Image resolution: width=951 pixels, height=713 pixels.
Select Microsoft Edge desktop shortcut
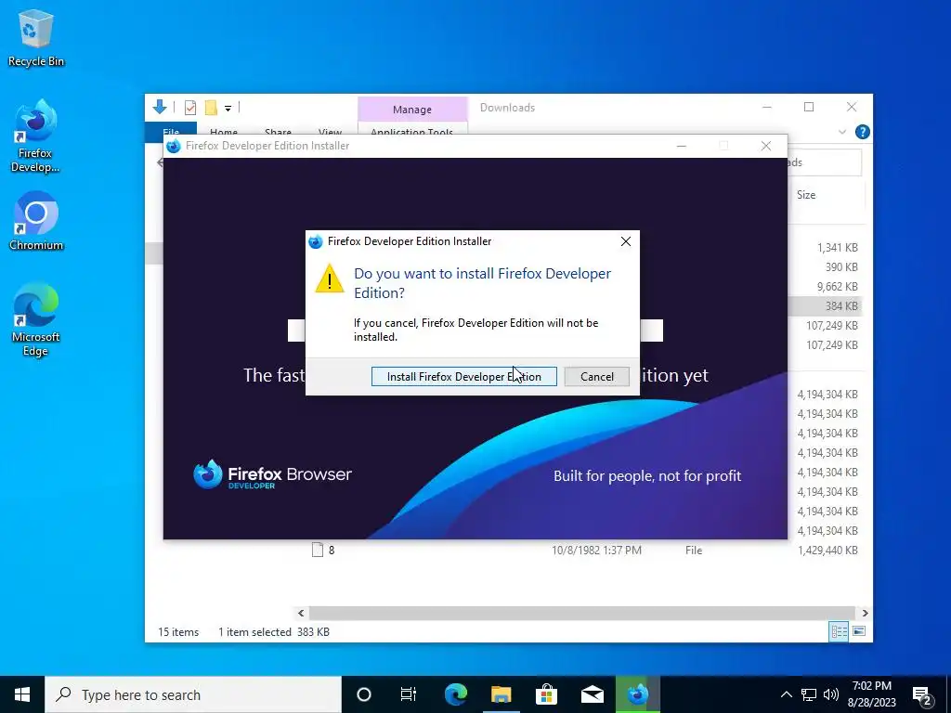[x=36, y=319]
